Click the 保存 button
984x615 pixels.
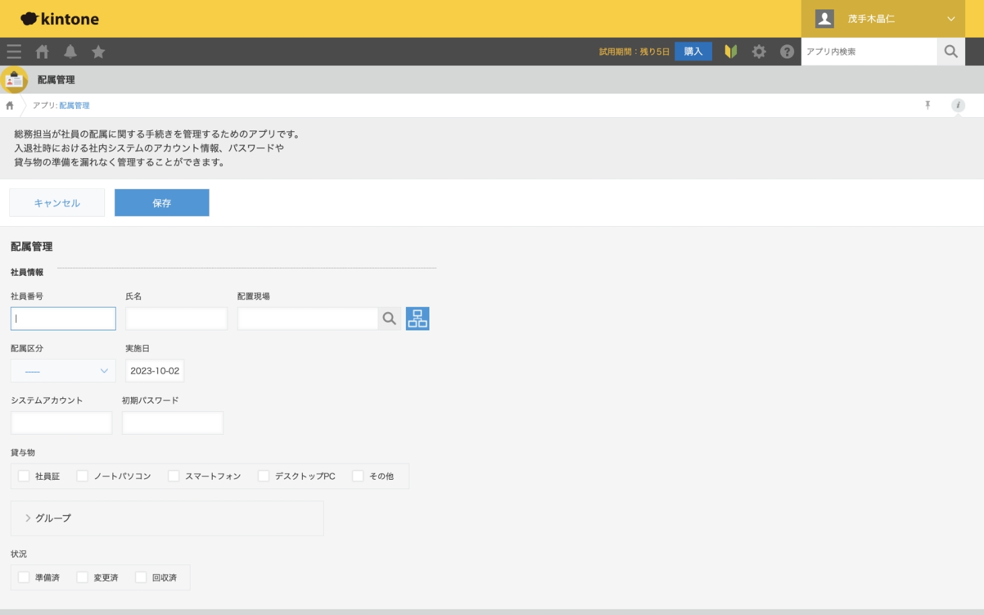click(162, 203)
